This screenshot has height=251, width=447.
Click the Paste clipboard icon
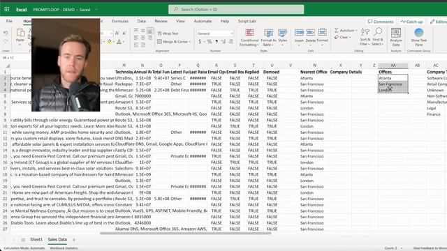click(x=20, y=33)
